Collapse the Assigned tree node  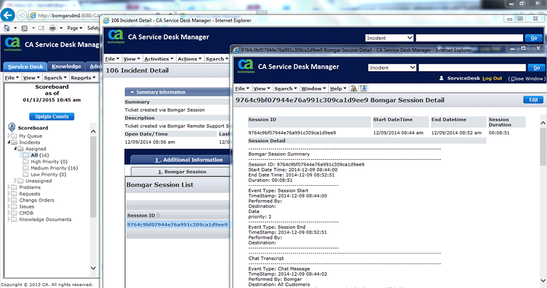point(15,149)
